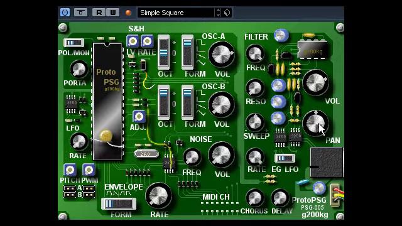Click the ADJ. trimmer
402x226 pixels.
tap(139, 117)
